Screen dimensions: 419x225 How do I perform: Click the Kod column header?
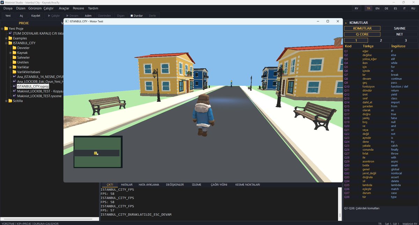348,46
